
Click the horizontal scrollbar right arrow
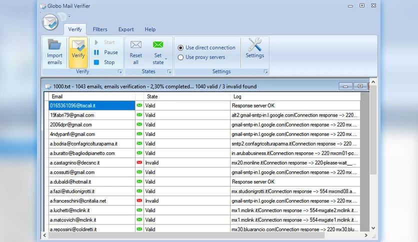click(366, 235)
